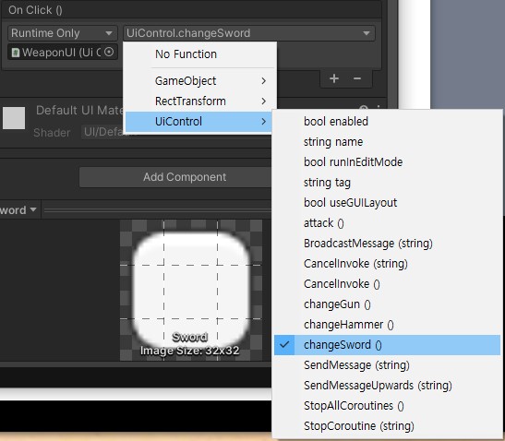
Task: Select bool runInEditMode entry
Action: (x=387, y=162)
